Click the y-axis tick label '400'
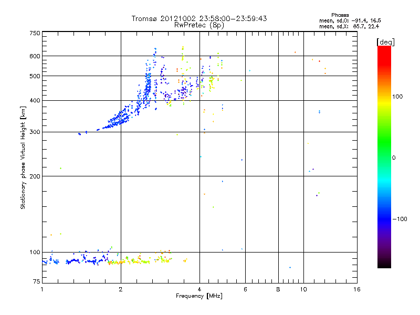 pyautogui.click(x=35, y=101)
